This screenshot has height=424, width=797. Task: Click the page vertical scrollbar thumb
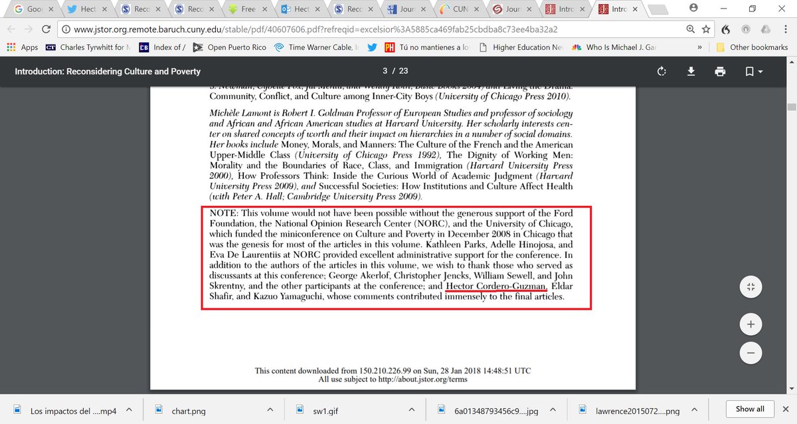click(792, 108)
